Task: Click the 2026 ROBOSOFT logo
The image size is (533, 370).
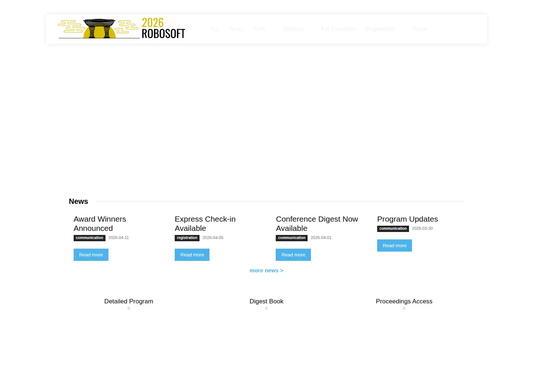Action: pos(122,28)
